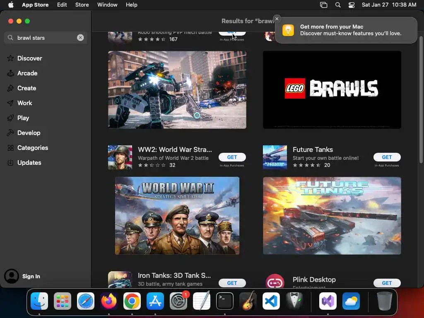This screenshot has width=424, height=318.
Task: Open the Edit menu
Action: (62, 5)
